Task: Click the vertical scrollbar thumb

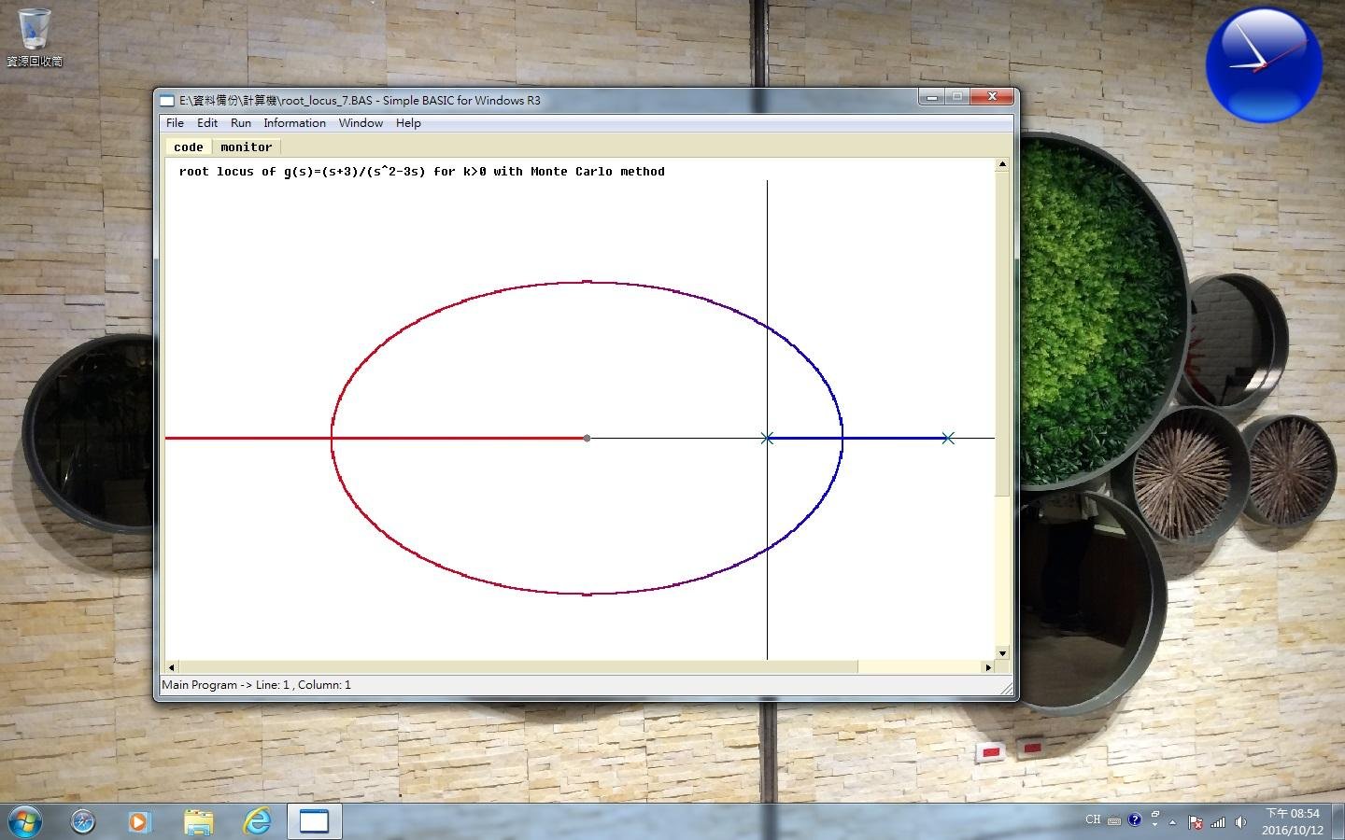Action: (1002, 334)
